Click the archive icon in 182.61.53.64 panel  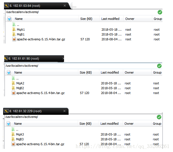(14, 39)
